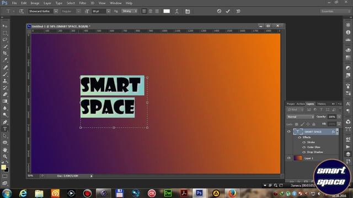Commit current text edits with checkmark
The width and height of the screenshot is (353, 198).
tap(228, 11)
